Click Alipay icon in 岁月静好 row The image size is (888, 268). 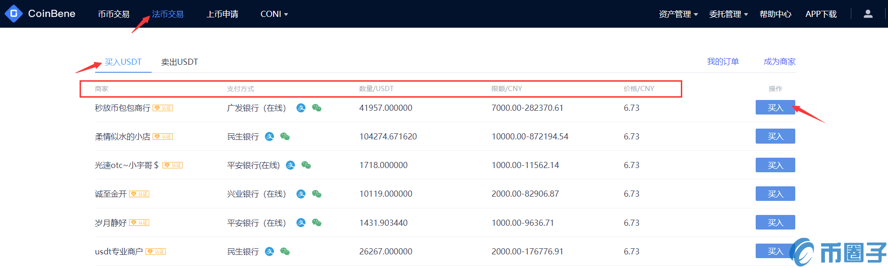click(301, 222)
